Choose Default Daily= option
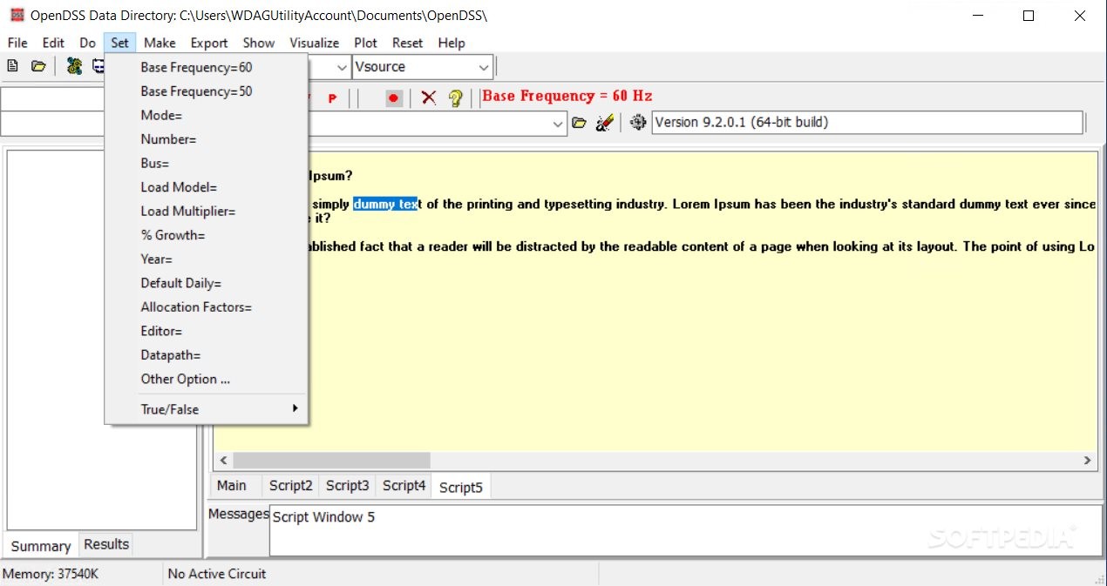Viewport: 1107px width, 586px height. pos(206,283)
